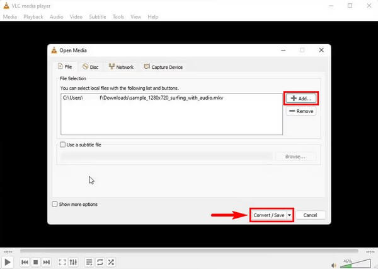Click the Convert / Save button
Viewport: 378px width, 269px height.
coord(268,215)
